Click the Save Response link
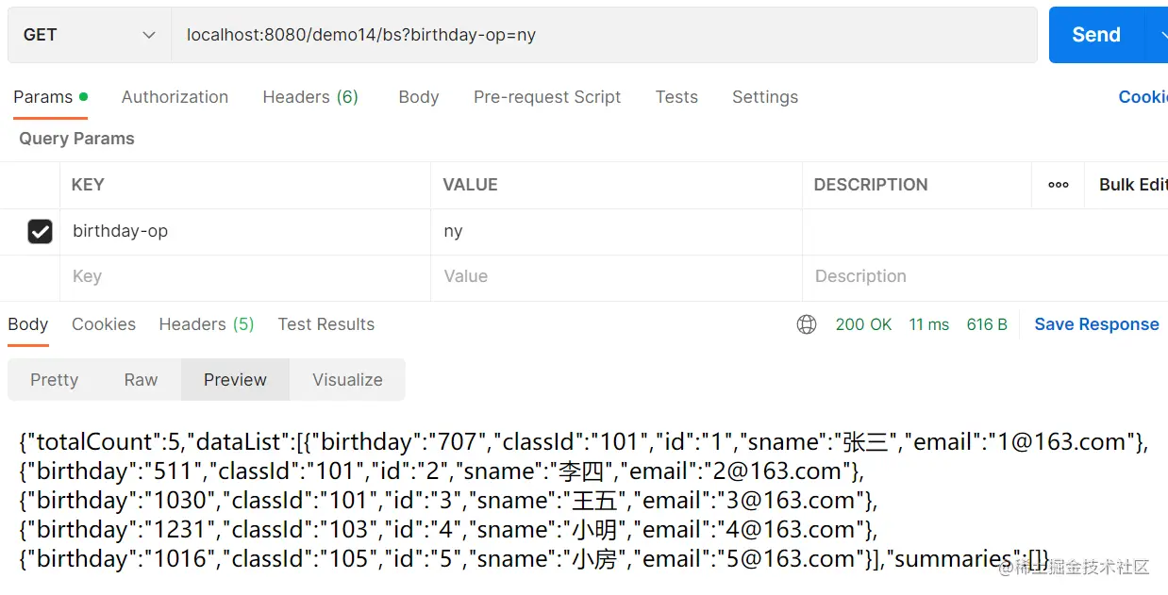The image size is (1168, 595). click(1096, 324)
